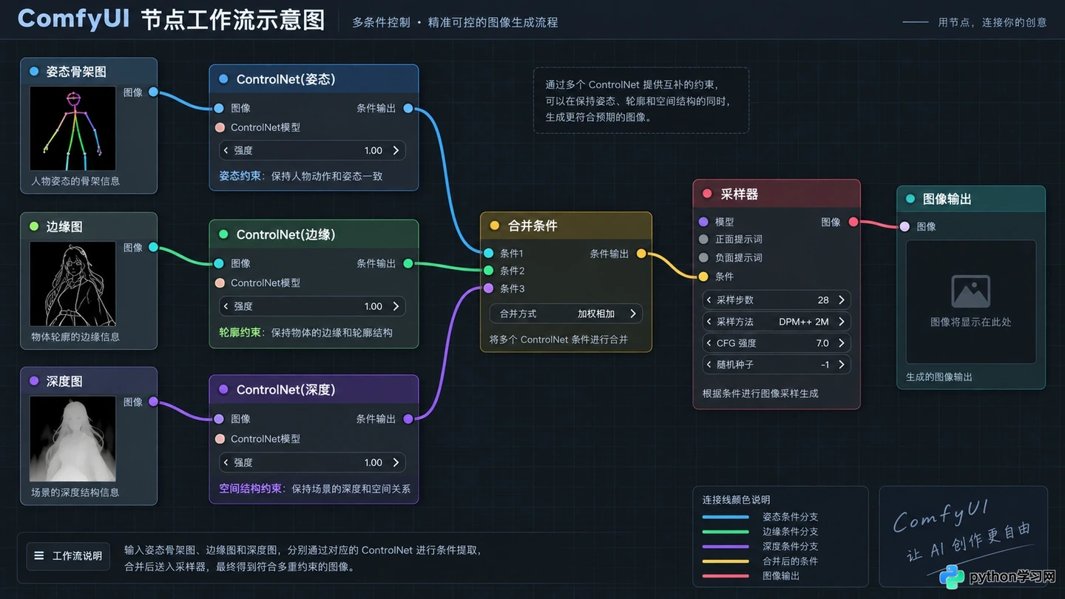The image size is (1065, 599).
Task: Click the 条件 input port on 采样器
Action: point(703,277)
